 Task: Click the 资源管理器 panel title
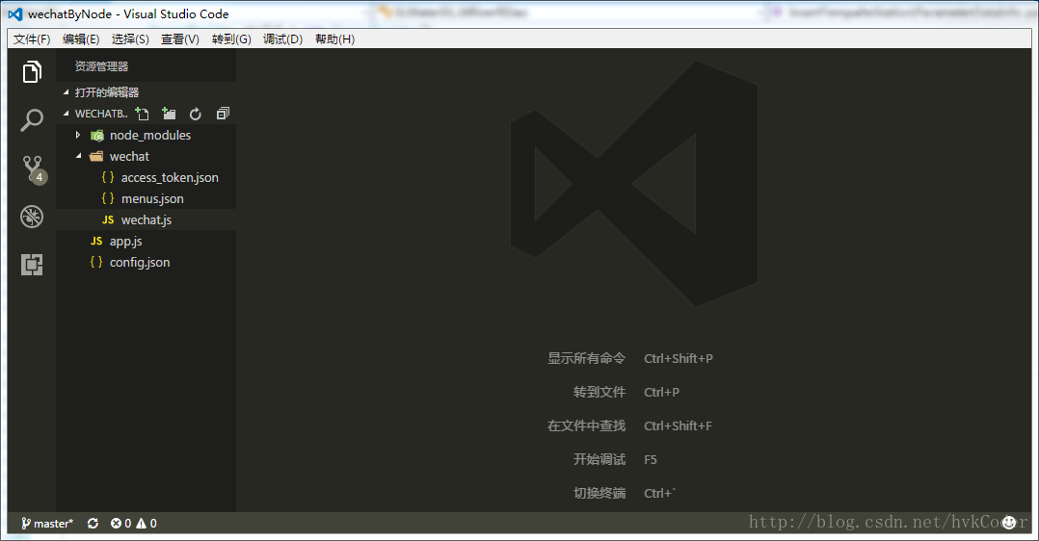tap(101, 66)
